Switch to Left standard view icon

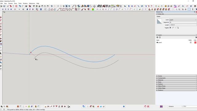click(x=48, y=6)
